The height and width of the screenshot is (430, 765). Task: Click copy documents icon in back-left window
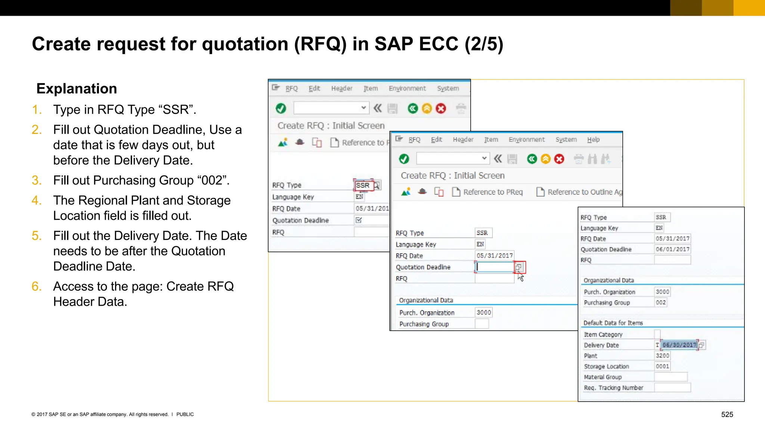pos(317,143)
